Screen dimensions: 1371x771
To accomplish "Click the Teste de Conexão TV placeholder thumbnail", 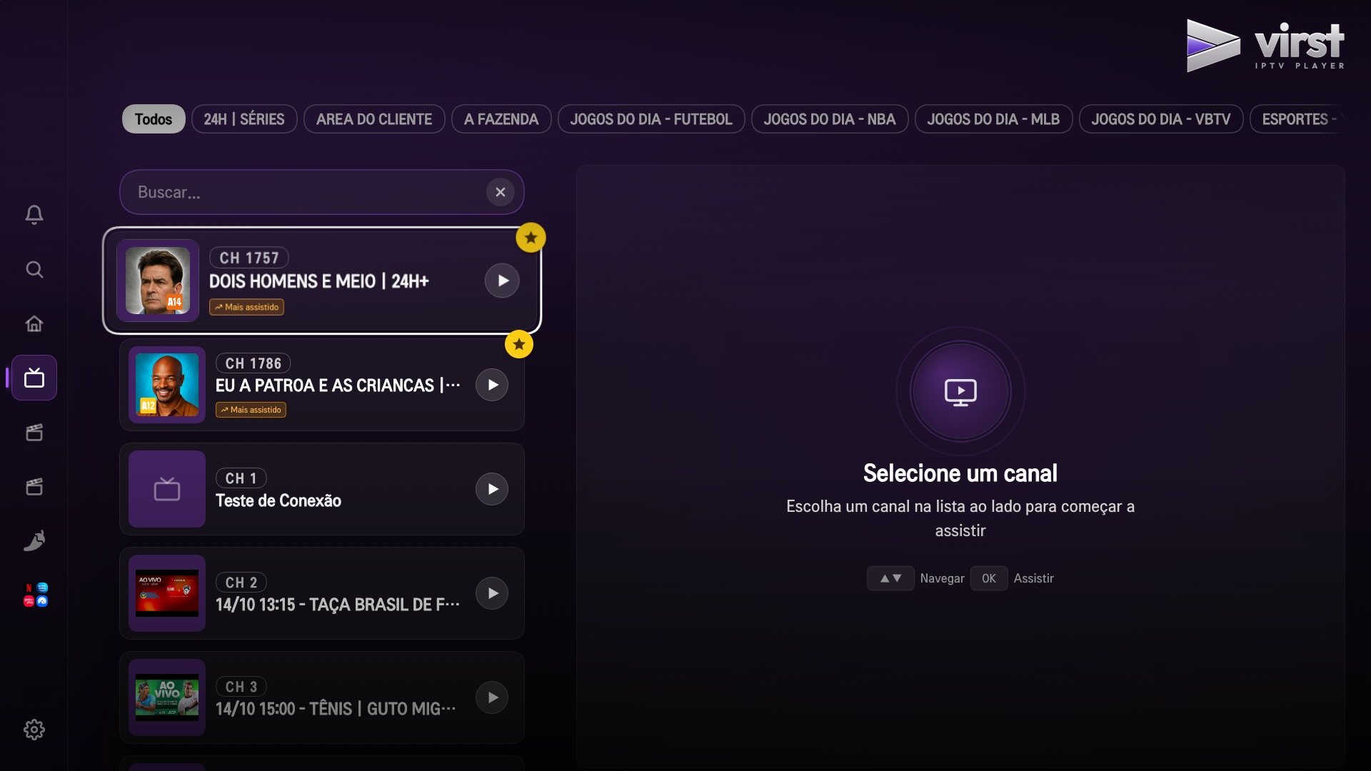I will [167, 489].
